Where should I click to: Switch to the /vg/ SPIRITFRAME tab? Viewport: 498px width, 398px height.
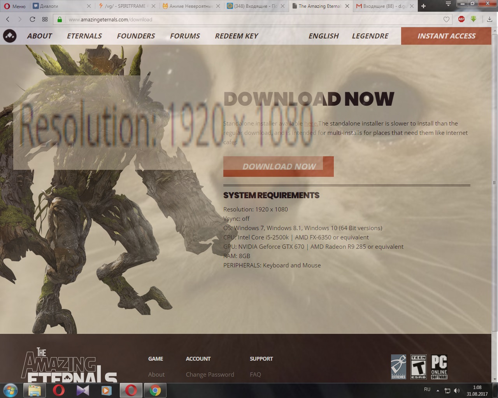[127, 6]
